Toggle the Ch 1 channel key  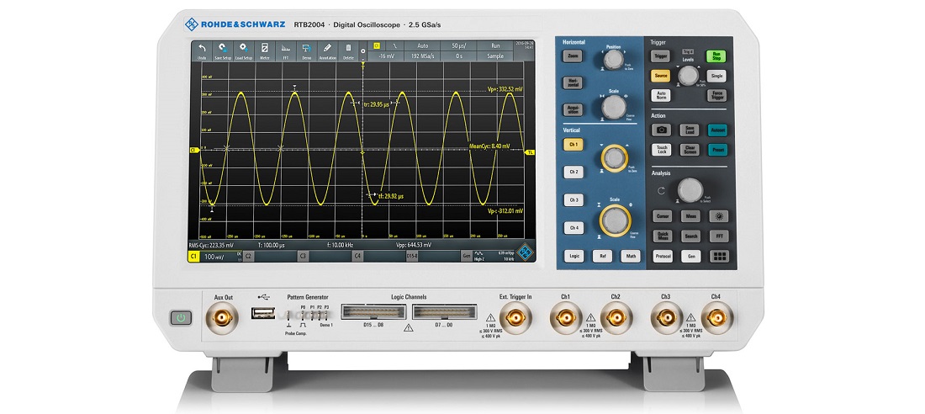click(x=573, y=144)
